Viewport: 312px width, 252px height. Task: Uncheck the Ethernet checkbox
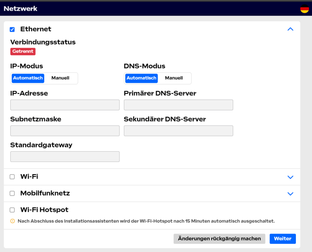click(x=12, y=30)
